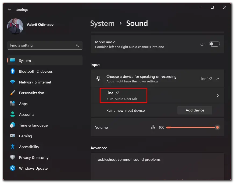Collapse the input device chooser chevron
Viewport: 236px width, 185px height.
[x=218, y=79]
